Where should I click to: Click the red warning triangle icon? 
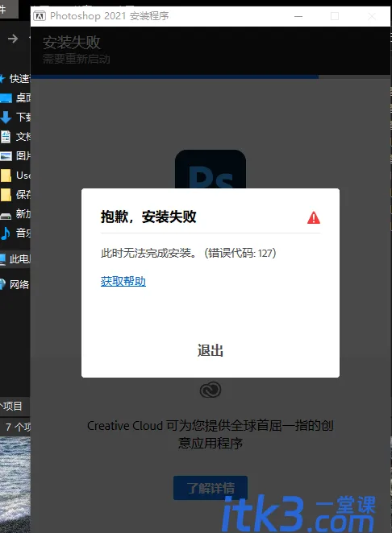[x=313, y=217]
